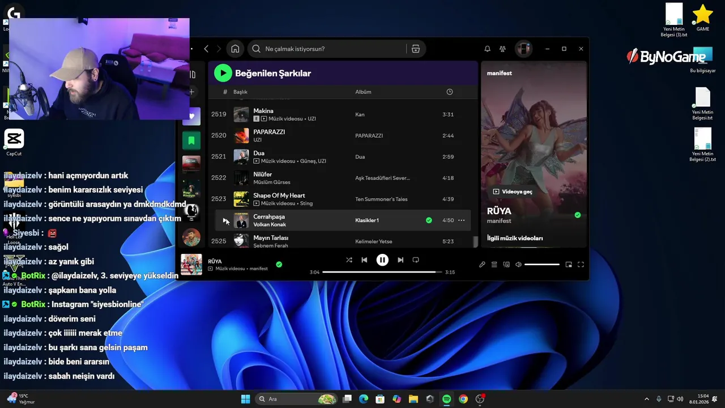
Task: Open artist Volkan Konak
Action: click(270, 224)
